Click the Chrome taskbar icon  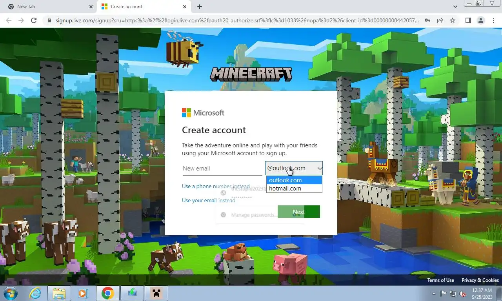tap(107, 293)
